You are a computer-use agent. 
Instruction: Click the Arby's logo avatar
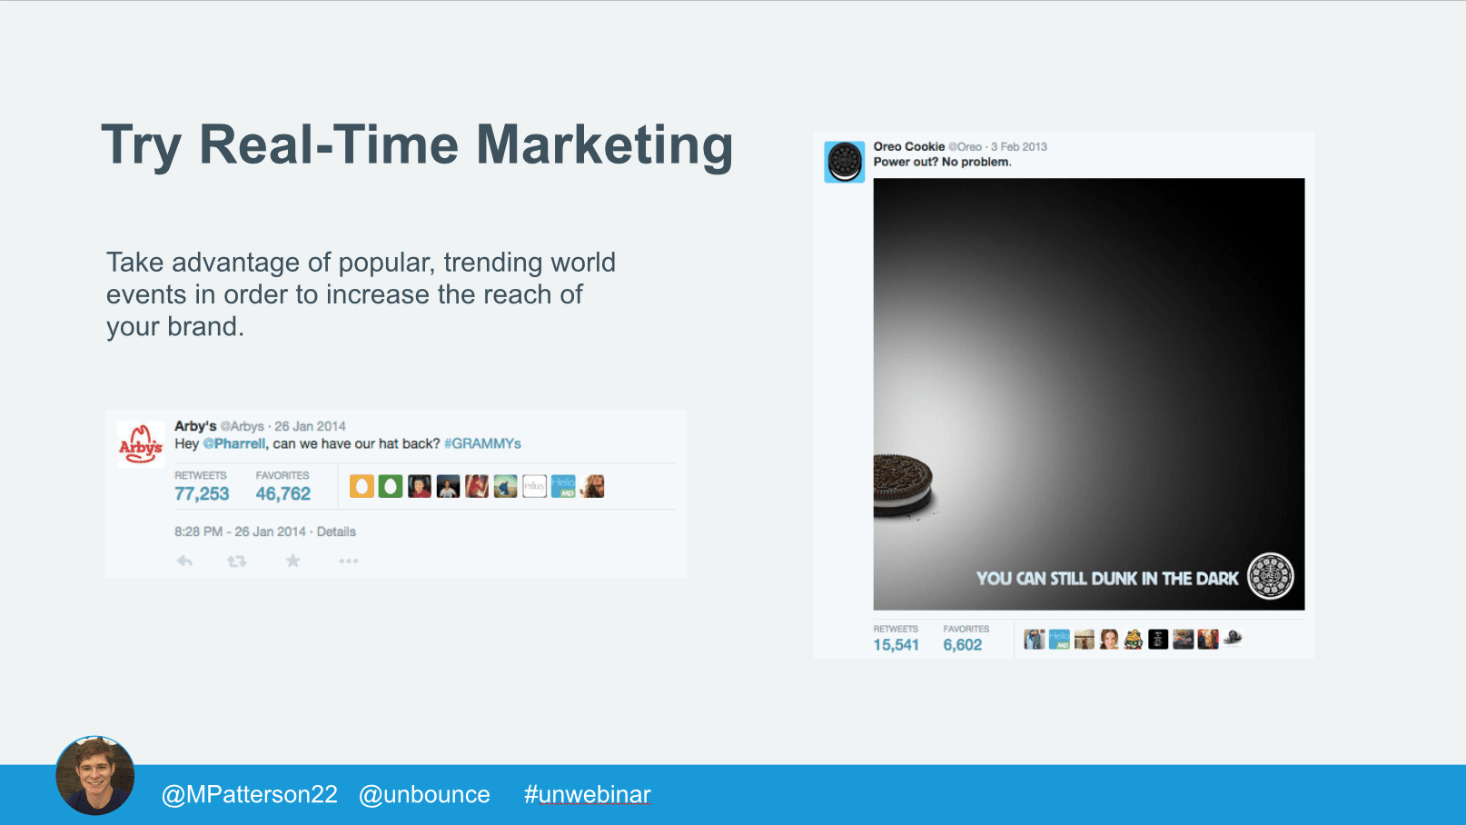(x=141, y=443)
